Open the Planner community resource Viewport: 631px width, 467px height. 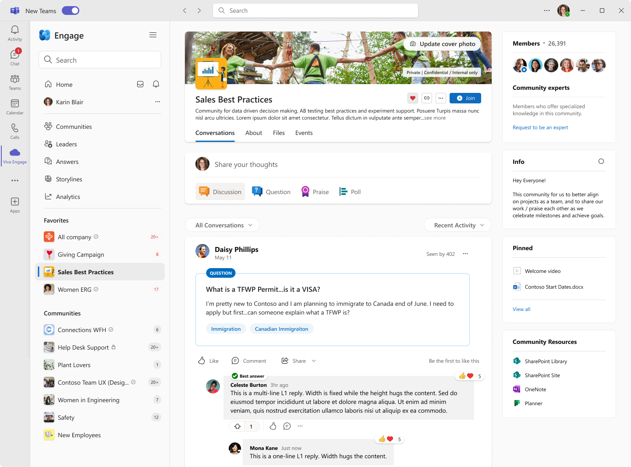[x=528, y=403]
